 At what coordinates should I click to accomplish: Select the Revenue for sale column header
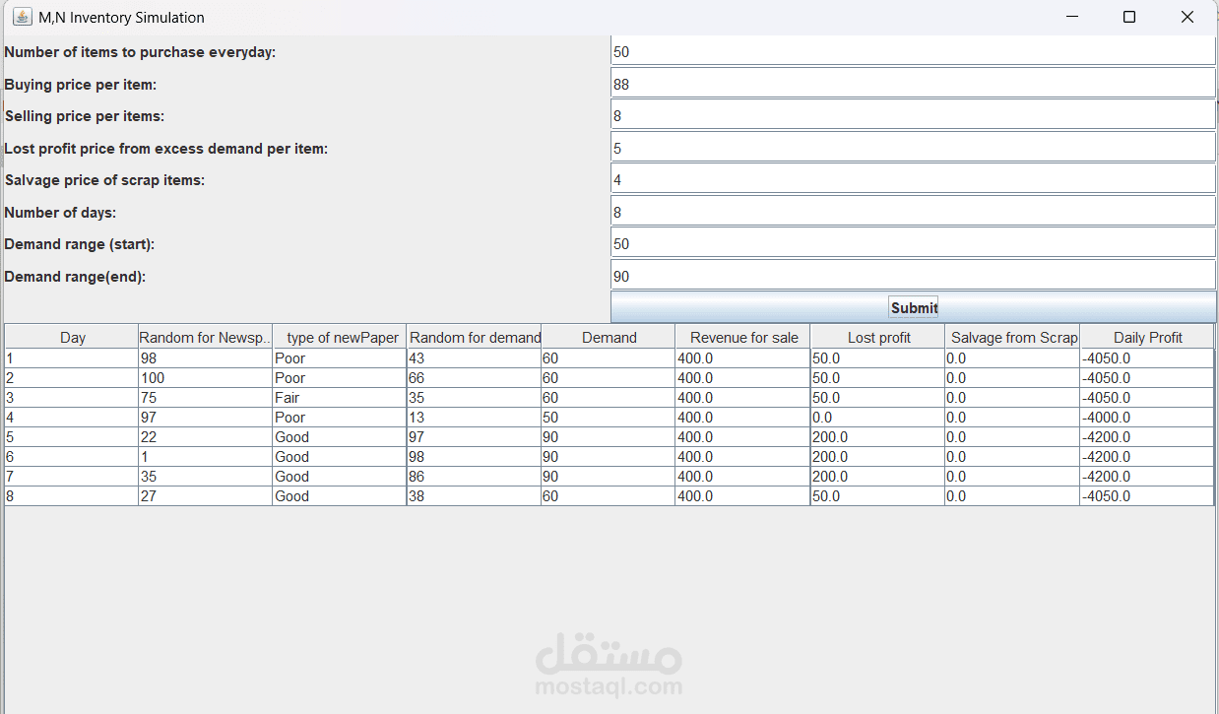coord(743,337)
